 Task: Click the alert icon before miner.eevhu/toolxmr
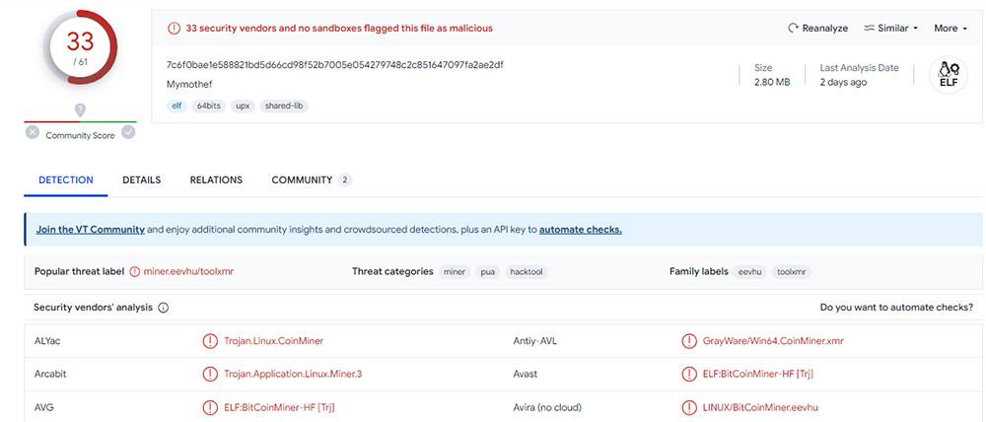[134, 272]
